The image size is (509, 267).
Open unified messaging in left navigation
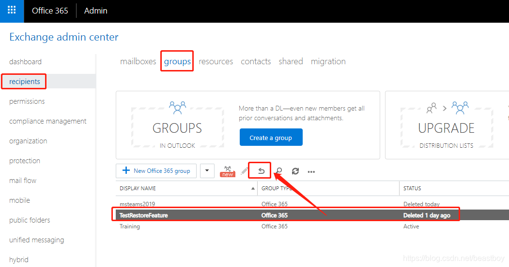(37, 240)
